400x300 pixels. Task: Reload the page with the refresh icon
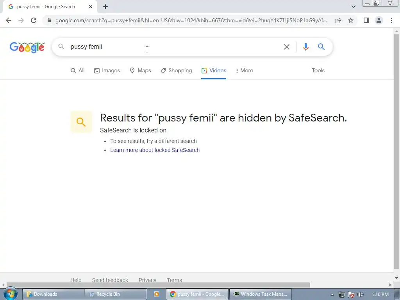coord(34,20)
